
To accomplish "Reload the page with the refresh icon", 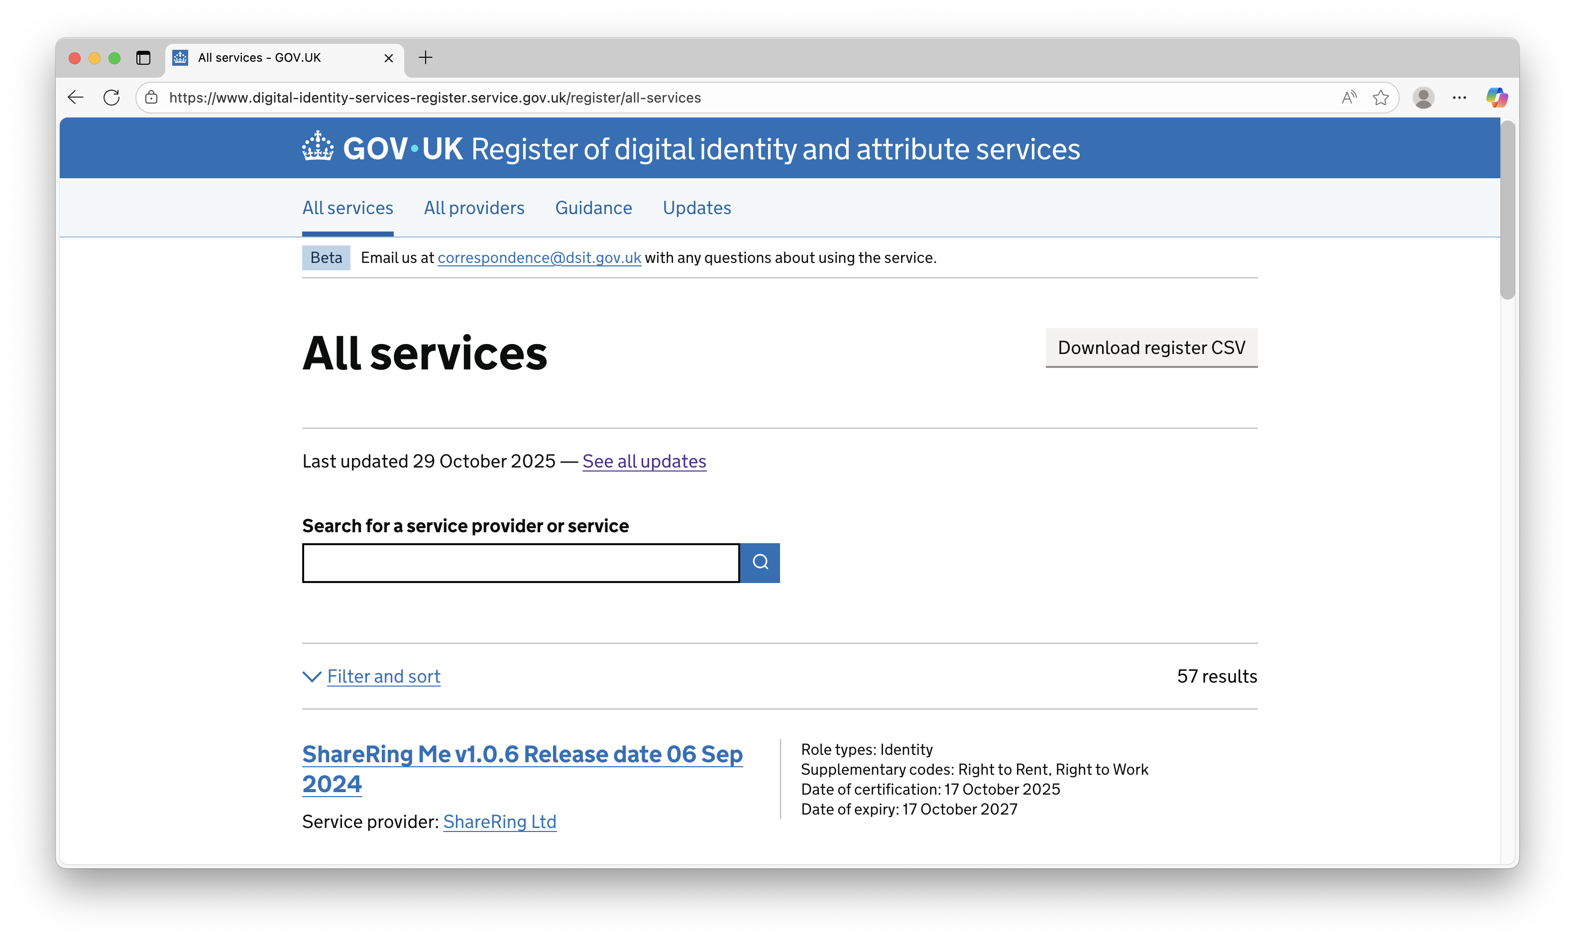I will tap(112, 97).
